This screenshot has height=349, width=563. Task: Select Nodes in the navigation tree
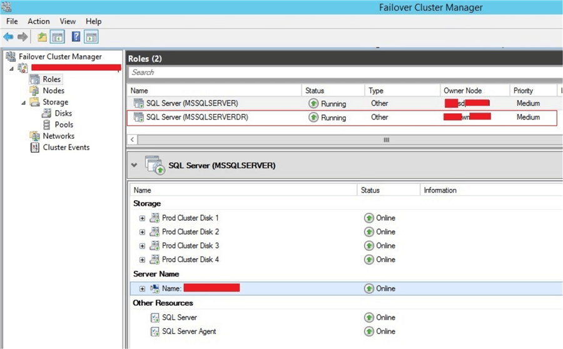coord(54,91)
